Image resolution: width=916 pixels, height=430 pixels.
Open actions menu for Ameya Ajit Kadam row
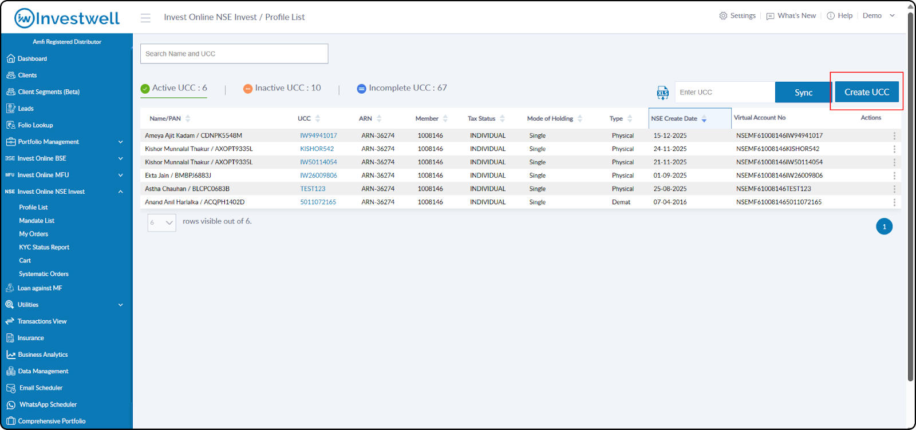tap(894, 136)
